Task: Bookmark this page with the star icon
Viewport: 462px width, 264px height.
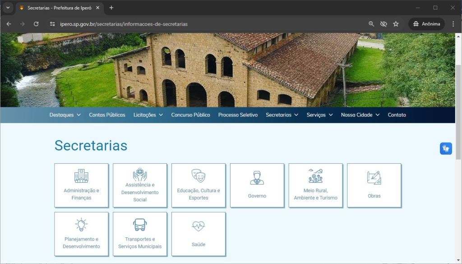Action: point(396,24)
